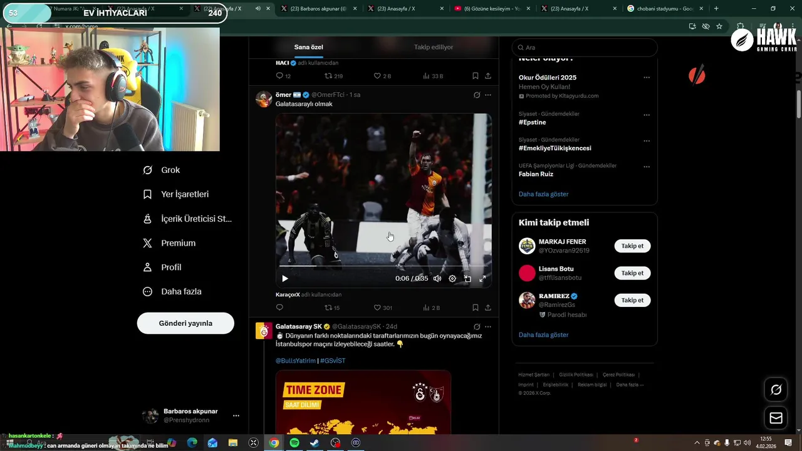This screenshot has width=802, height=451.
Task: Open a new browser tab
Action: [716, 9]
